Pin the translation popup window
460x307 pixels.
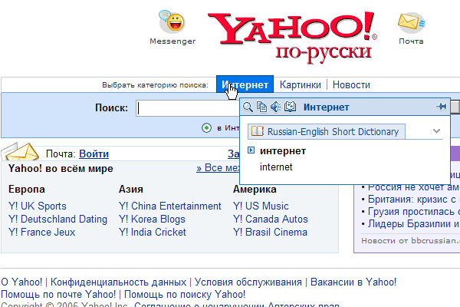(x=442, y=107)
